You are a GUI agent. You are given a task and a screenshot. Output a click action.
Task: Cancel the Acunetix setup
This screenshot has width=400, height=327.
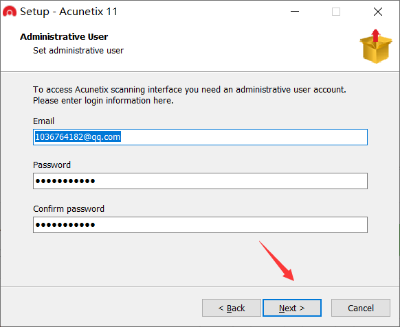(x=361, y=308)
